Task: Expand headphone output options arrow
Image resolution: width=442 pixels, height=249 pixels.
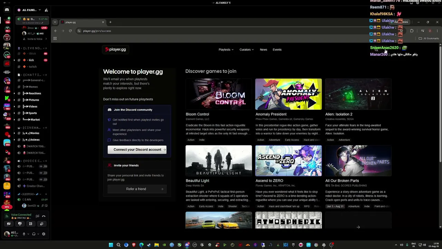Action: point(38,234)
